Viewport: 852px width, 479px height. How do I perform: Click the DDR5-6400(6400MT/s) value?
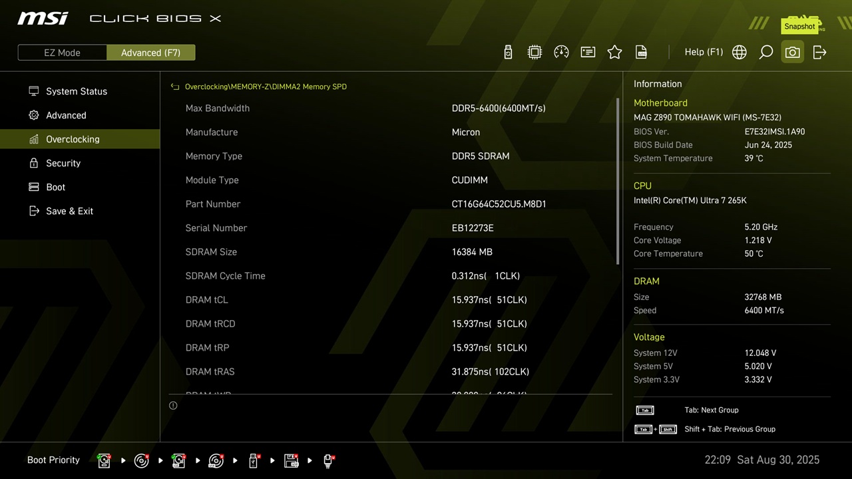pos(499,108)
